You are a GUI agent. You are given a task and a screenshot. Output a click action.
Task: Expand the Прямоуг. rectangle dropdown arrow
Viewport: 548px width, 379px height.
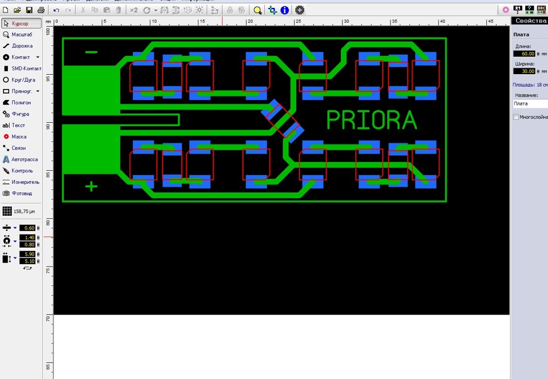pos(38,91)
